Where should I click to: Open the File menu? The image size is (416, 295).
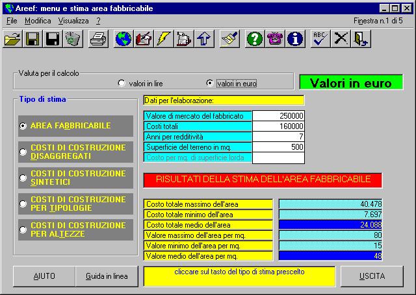point(11,21)
